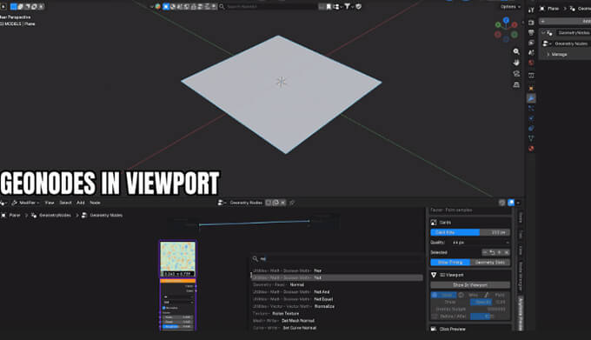
Task: Click the pin icon beside Geometry Nodes name
Action: click(292, 203)
